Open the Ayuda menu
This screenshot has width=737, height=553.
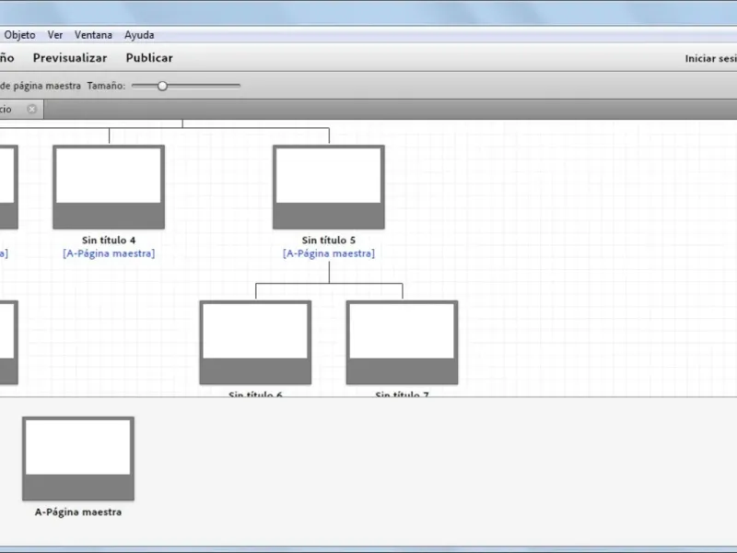tap(139, 35)
